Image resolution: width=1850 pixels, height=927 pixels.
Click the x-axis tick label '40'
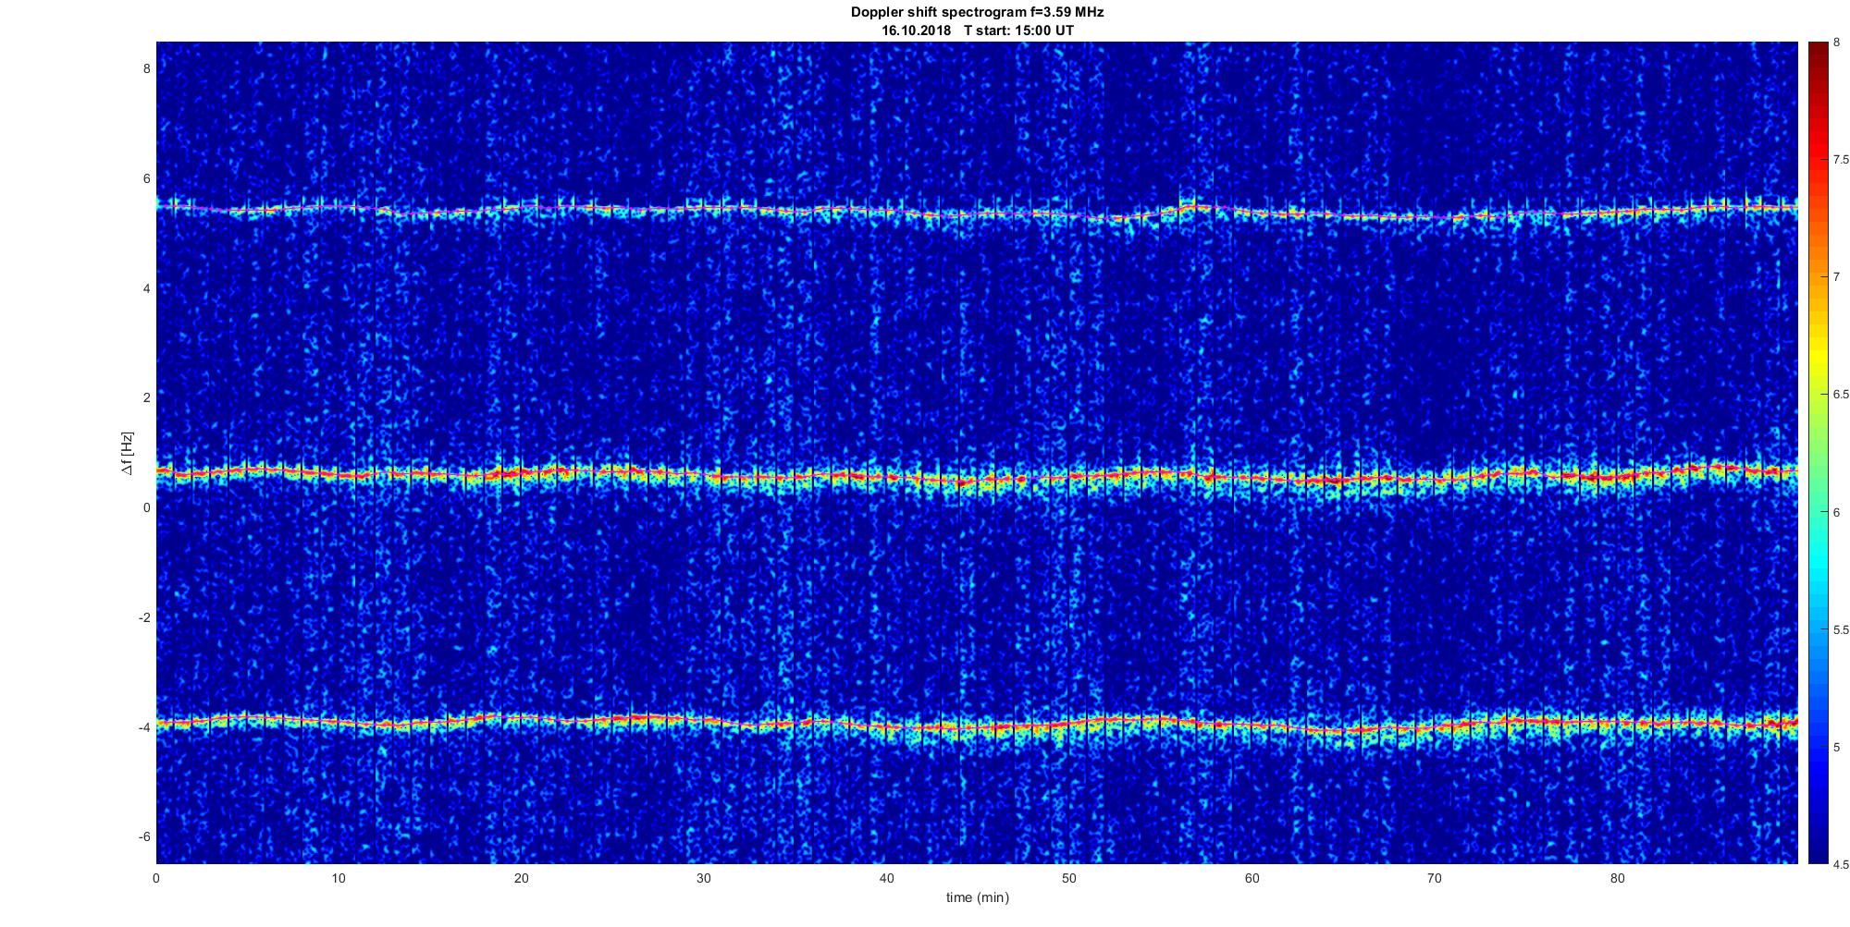pyautogui.click(x=886, y=879)
